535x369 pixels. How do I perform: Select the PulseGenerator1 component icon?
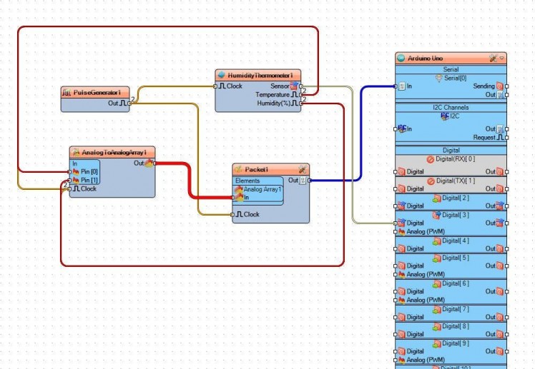(67, 93)
